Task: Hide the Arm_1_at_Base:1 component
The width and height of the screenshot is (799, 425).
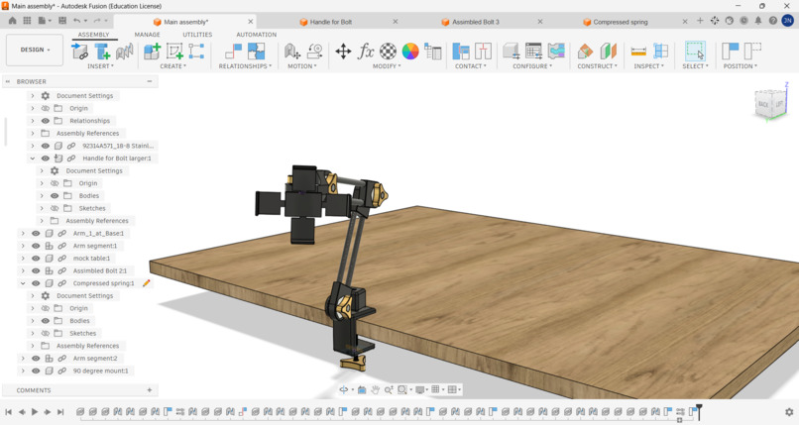Action: coord(36,233)
